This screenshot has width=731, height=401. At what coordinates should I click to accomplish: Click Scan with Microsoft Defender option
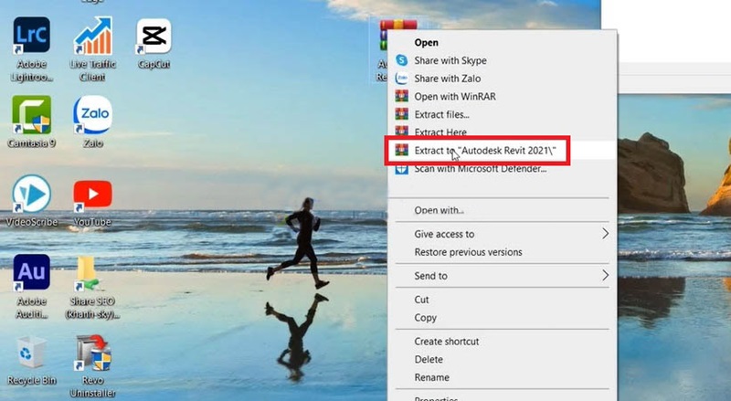click(x=480, y=169)
